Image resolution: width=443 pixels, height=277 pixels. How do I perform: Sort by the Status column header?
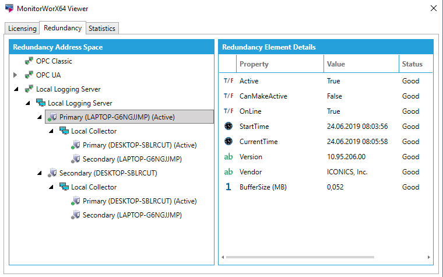(x=416, y=64)
